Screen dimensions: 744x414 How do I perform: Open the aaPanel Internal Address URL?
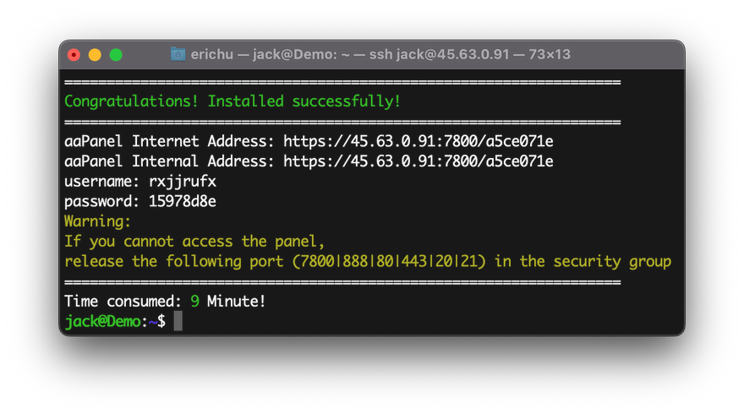[418, 161]
